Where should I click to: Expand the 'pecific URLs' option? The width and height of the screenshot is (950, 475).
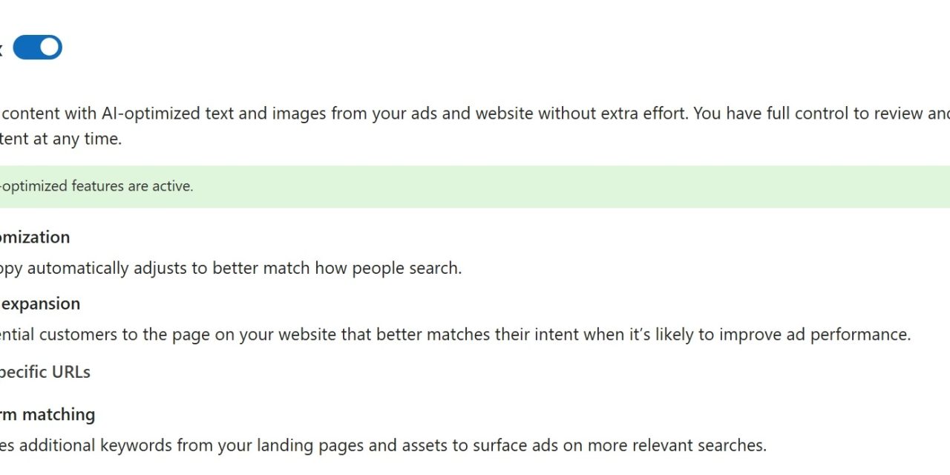click(x=45, y=373)
